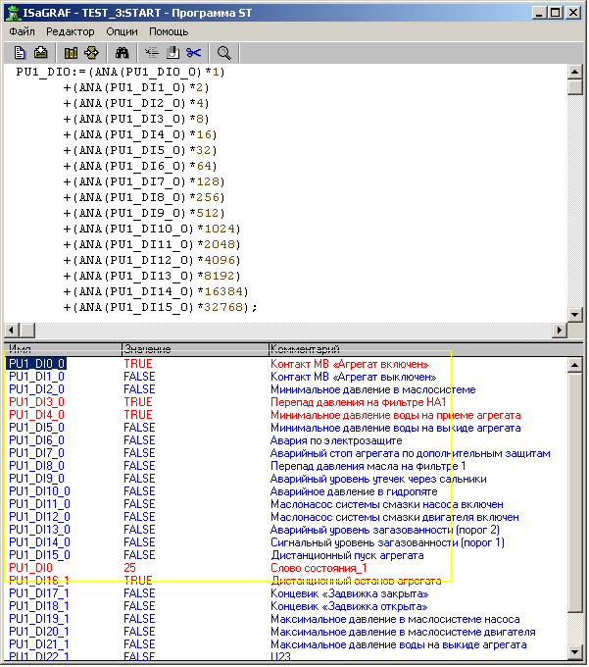Screen dimensions: 589x667
Task: Click the scissors icon in the toolbar
Action: pyautogui.click(x=193, y=53)
